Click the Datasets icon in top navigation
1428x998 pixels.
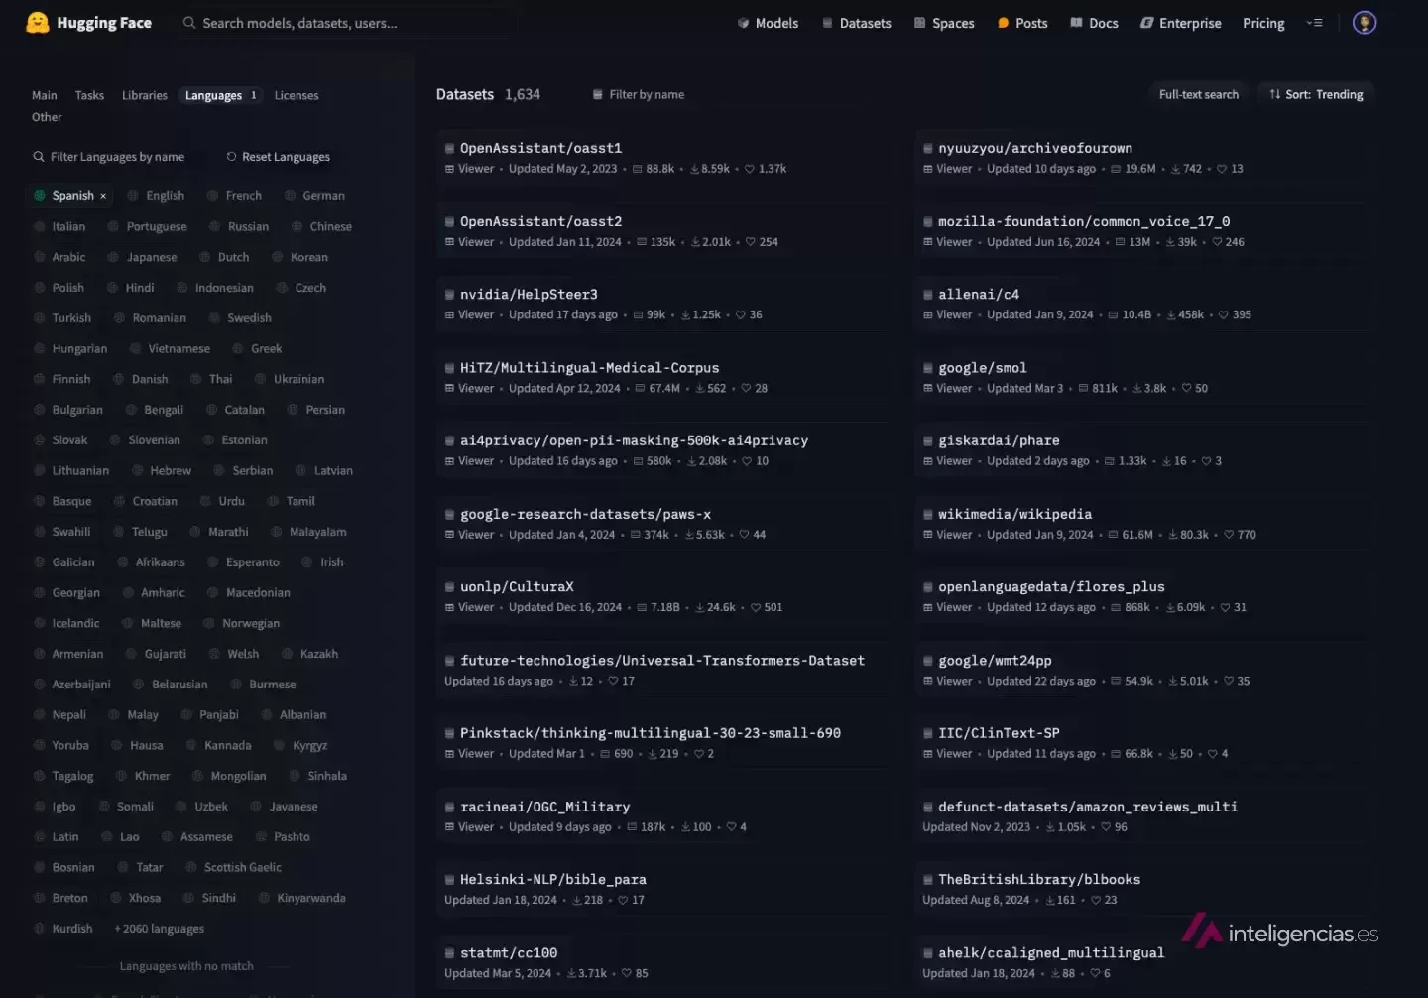827,23
